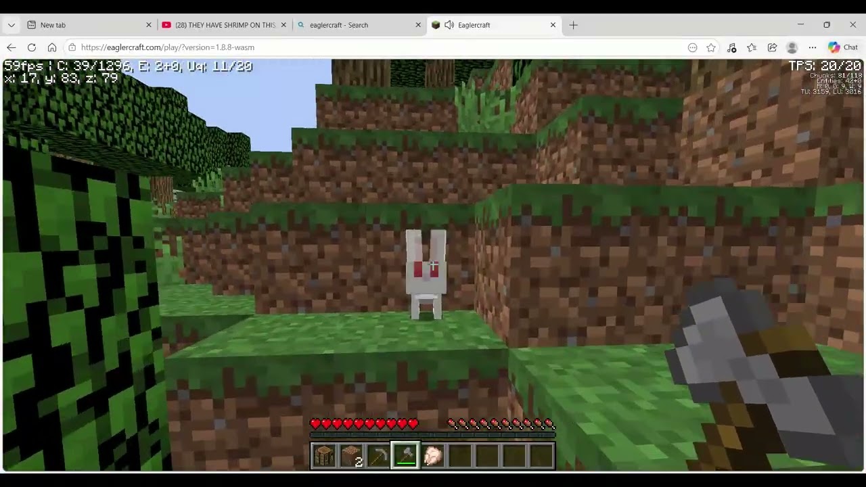Open the feedback smiley icon in address bar
The width and height of the screenshot is (866, 487).
(692, 47)
